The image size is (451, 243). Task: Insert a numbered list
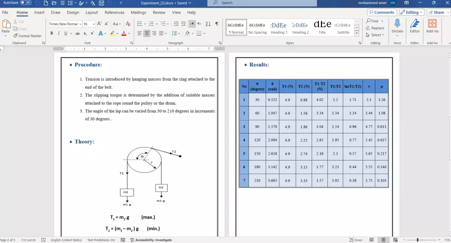151,24
